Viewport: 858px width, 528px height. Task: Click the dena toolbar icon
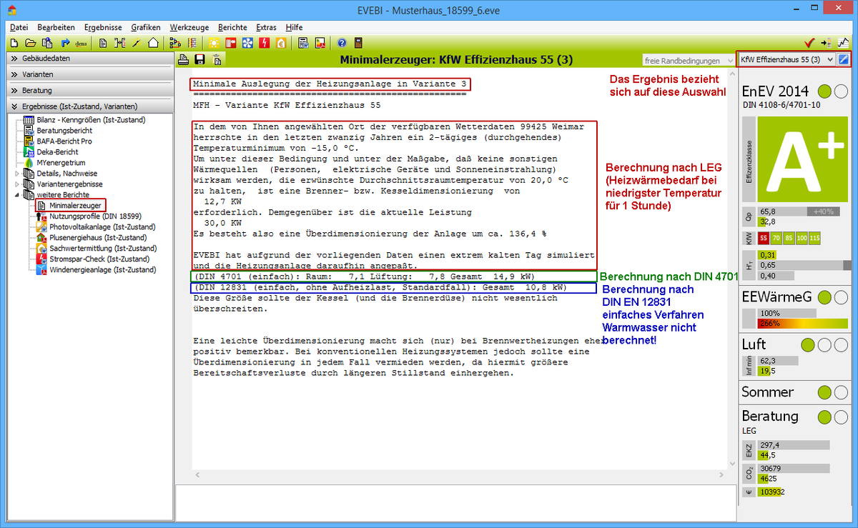tap(82, 43)
